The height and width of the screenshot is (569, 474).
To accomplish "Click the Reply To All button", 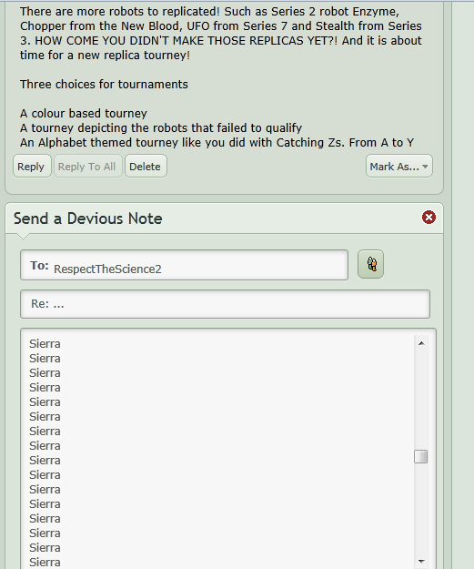I will point(87,167).
